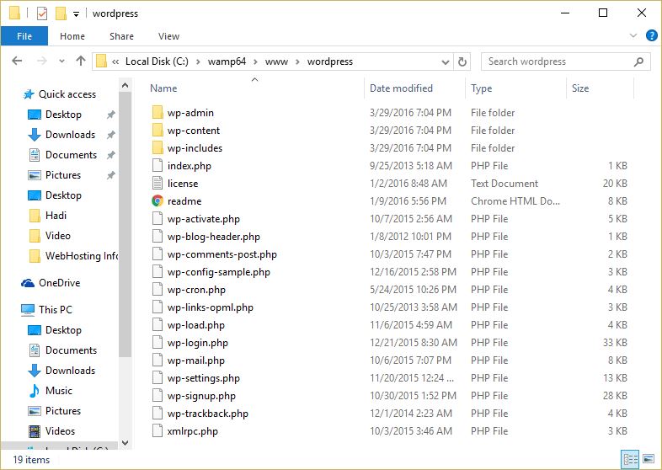Image resolution: width=662 pixels, height=470 pixels.
Task: Click the Back arrow navigation button
Action: 18,61
